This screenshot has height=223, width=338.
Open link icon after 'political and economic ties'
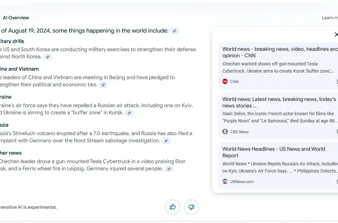coord(103,85)
